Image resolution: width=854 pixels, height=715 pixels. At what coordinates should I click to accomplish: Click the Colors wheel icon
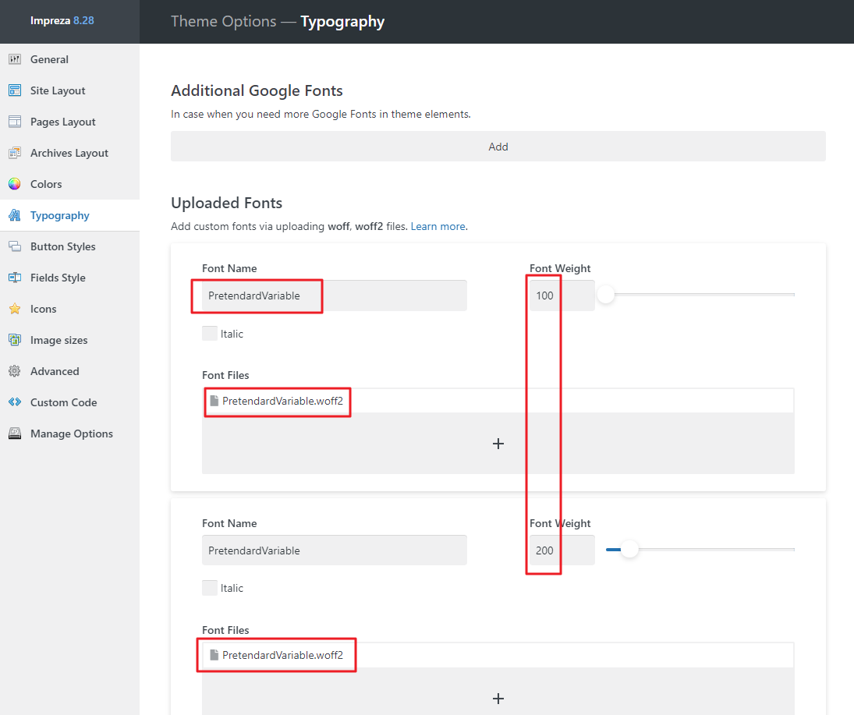pyautogui.click(x=15, y=184)
